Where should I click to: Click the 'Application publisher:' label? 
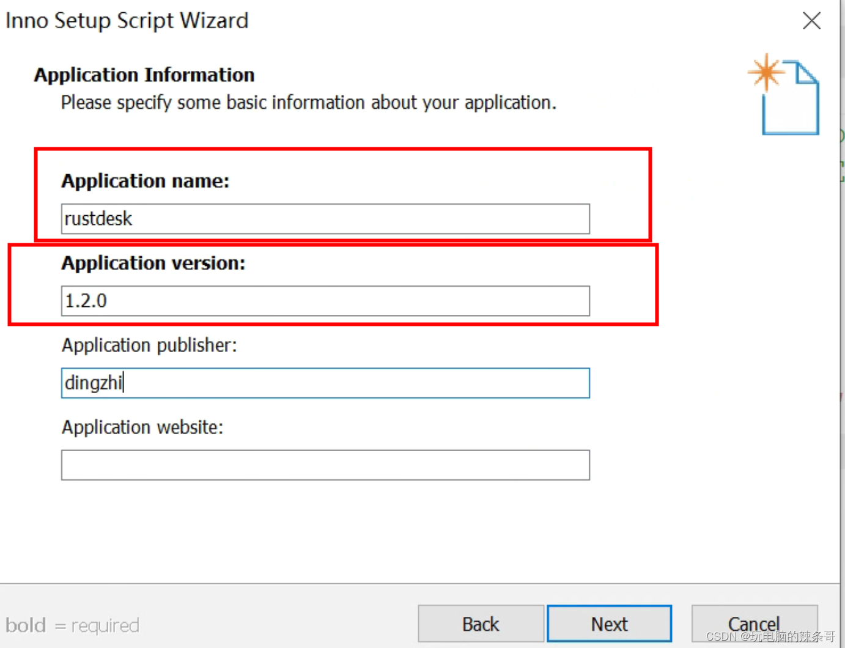click(149, 345)
